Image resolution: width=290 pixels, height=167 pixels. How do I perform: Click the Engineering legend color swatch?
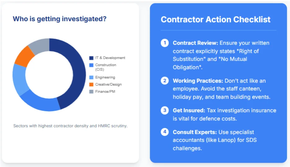pos(91,77)
